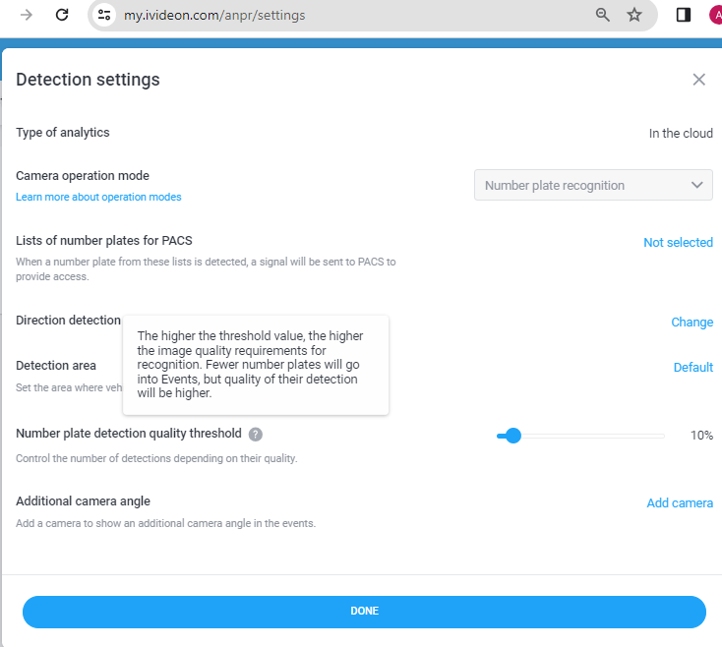Click 'Add camera' for additional camera angle
The image size is (722, 647).
point(680,503)
